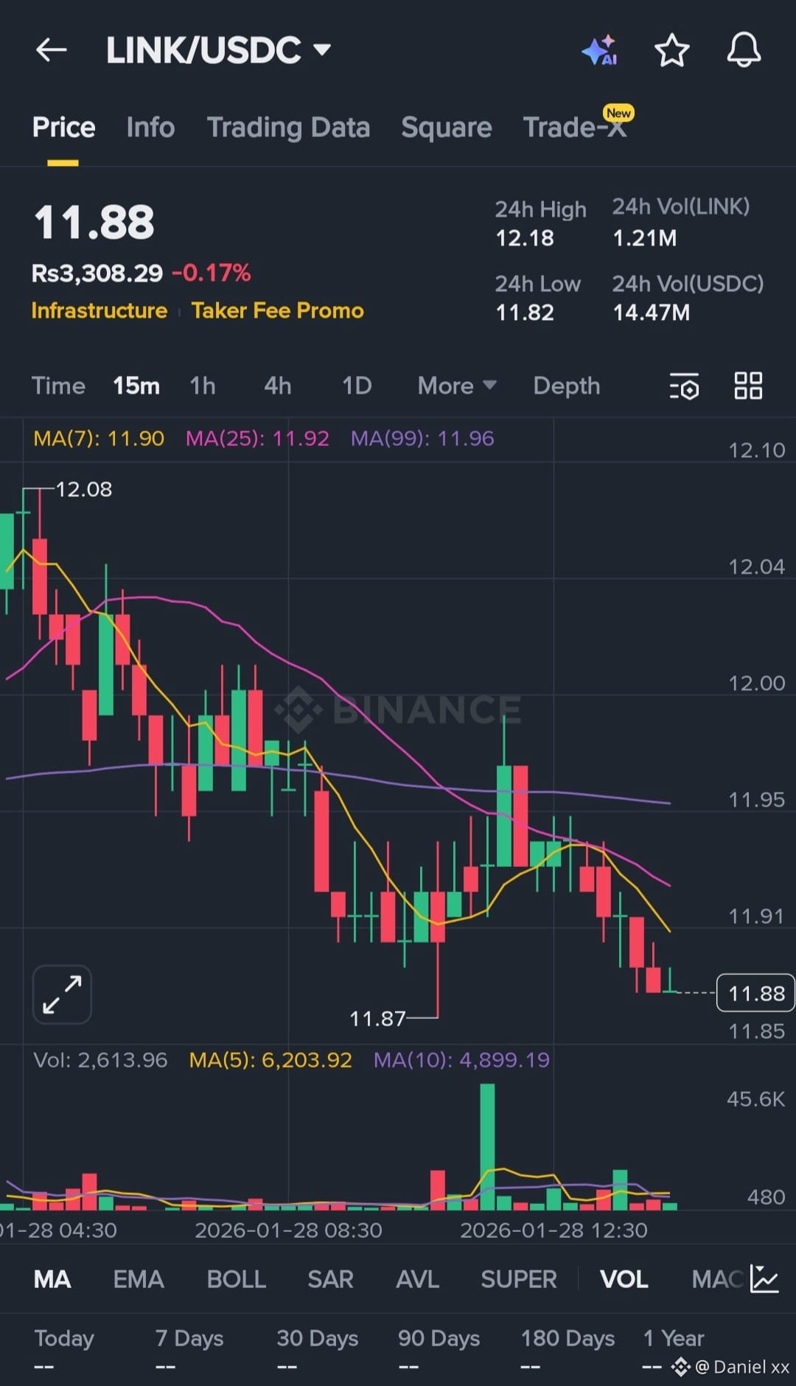Tap the 2026-01-28 12:30 time axis label

tap(554, 1230)
